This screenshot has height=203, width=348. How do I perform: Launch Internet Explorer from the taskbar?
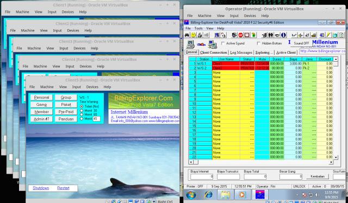[208, 195]
